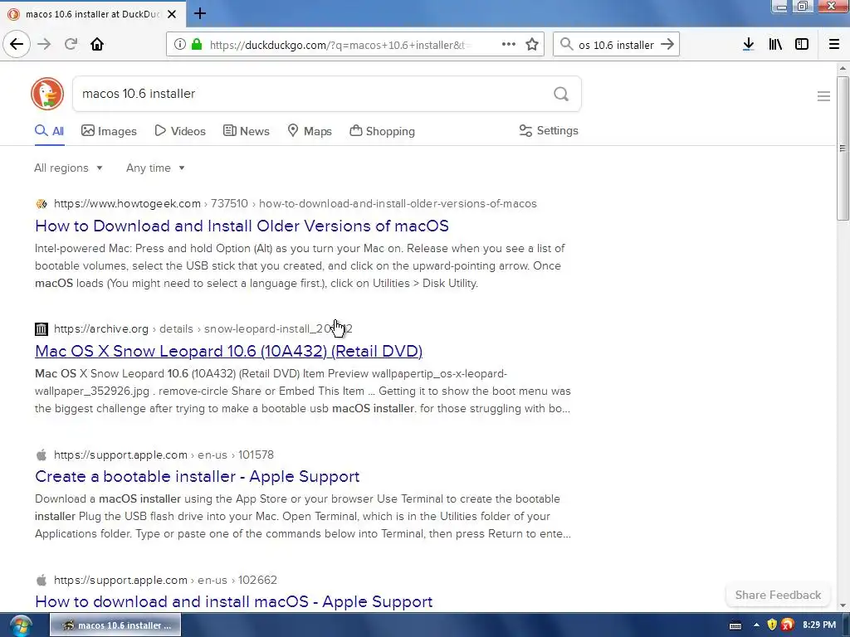Click the Apple favicon for result 101578

click(x=42, y=455)
